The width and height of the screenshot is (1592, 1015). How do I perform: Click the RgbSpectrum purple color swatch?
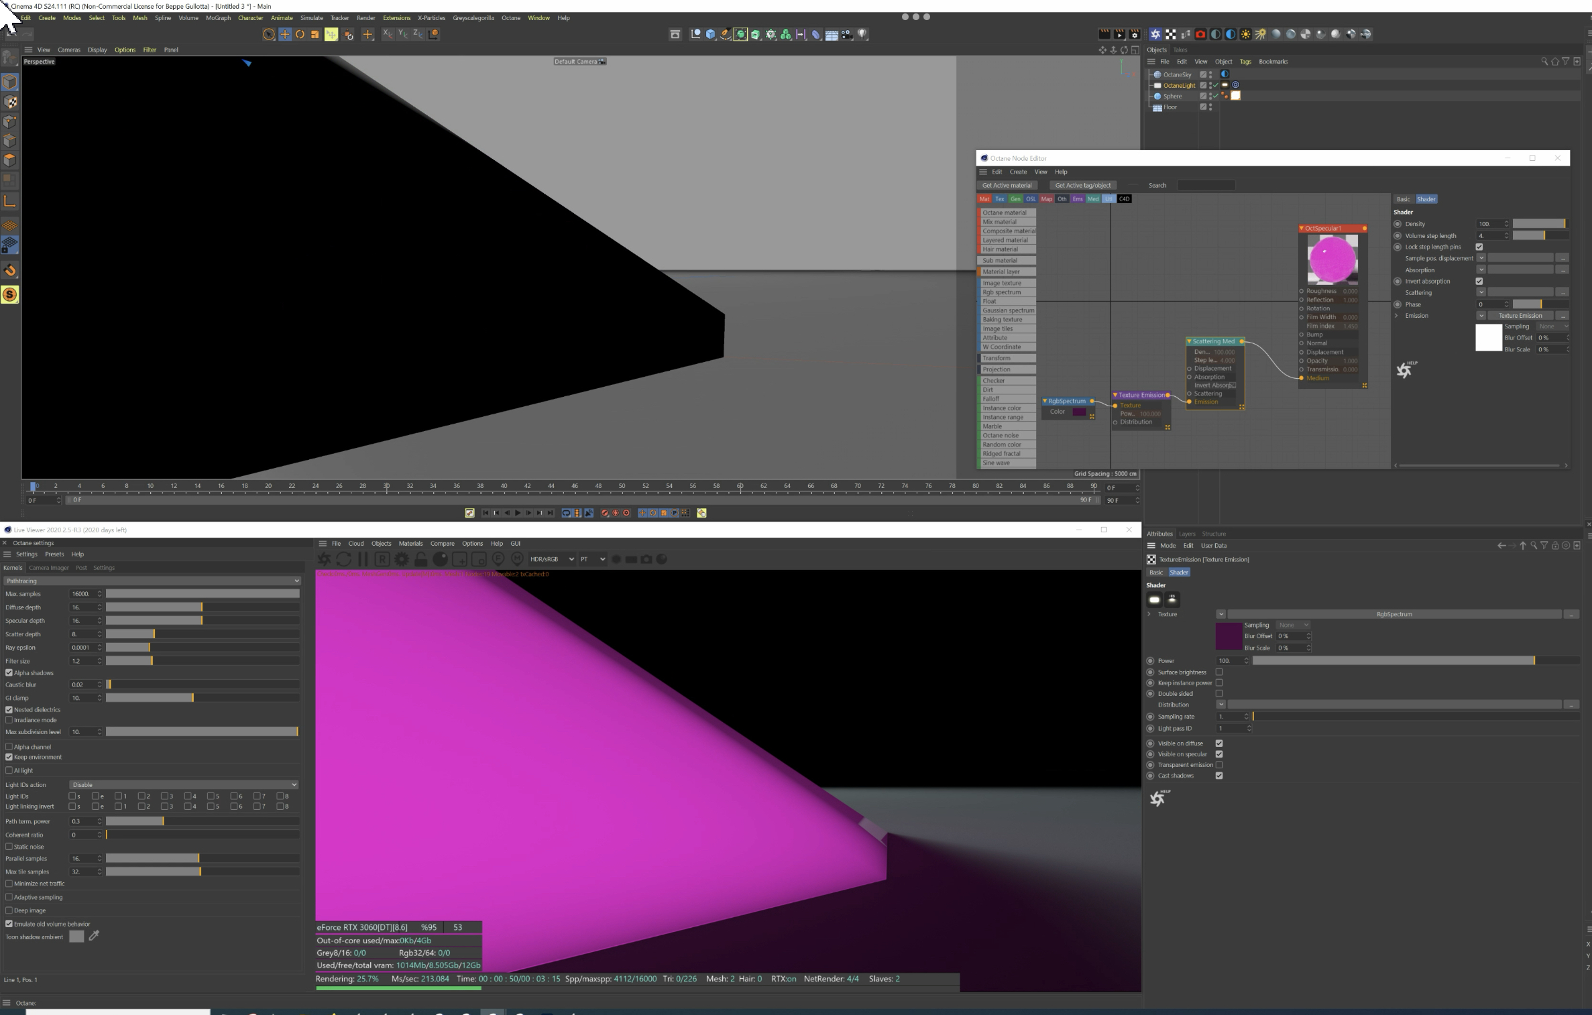(x=1079, y=412)
